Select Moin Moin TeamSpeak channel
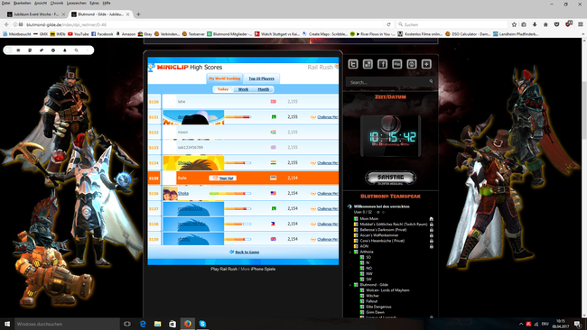 point(368,218)
